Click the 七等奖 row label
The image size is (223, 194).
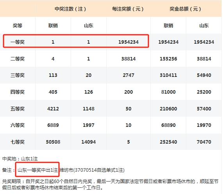click(18, 142)
